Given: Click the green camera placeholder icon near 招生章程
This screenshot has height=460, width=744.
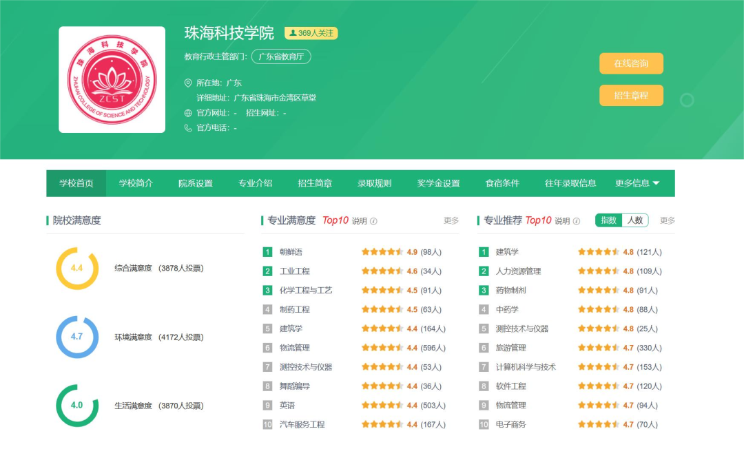Looking at the screenshot, I should coord(687,100).
